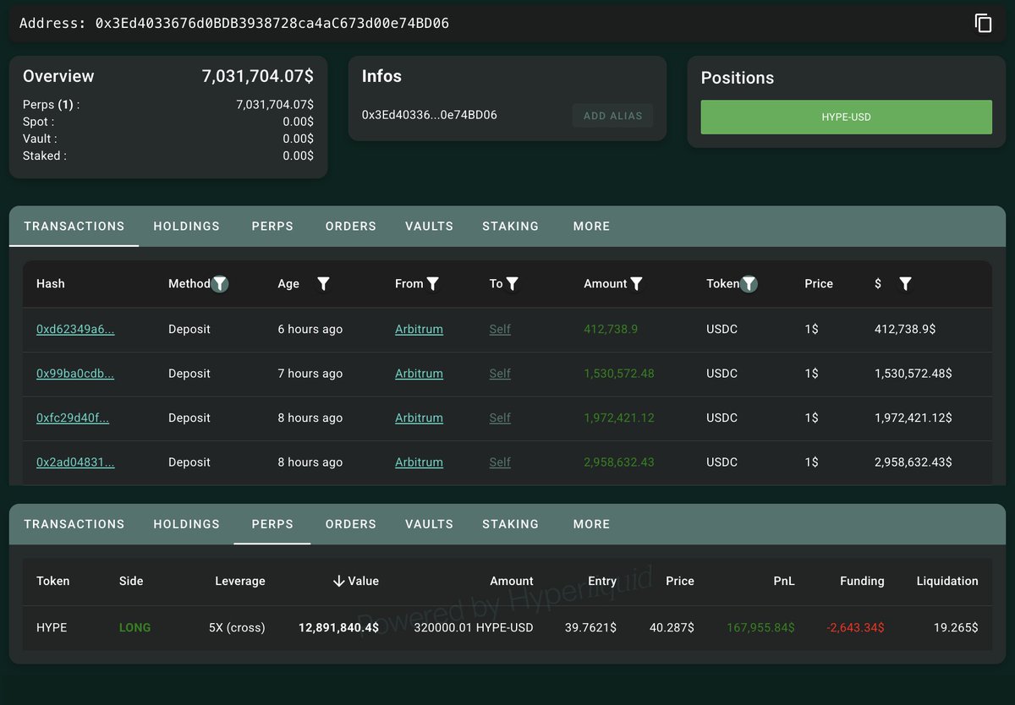Screen dimensions: 1015x705
Task: Click the HYPE token cell
Action: click(52, 628)
